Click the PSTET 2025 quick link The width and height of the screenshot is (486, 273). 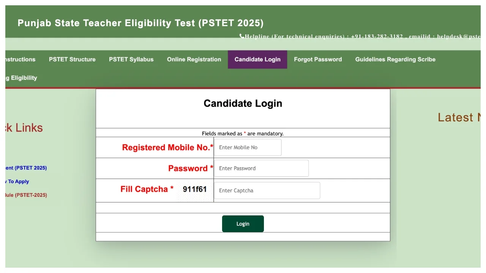(x=24, y=168)
